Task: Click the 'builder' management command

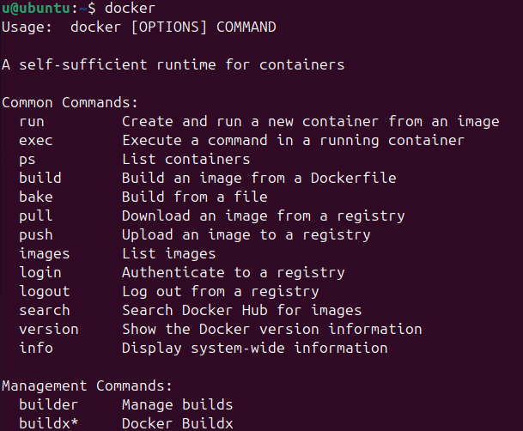Action: 49,404
